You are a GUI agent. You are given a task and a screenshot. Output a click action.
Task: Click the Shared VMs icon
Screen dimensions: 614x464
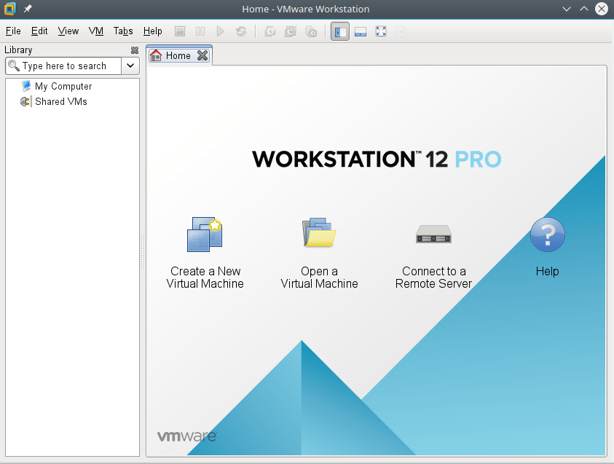click(x=25, y=102)
